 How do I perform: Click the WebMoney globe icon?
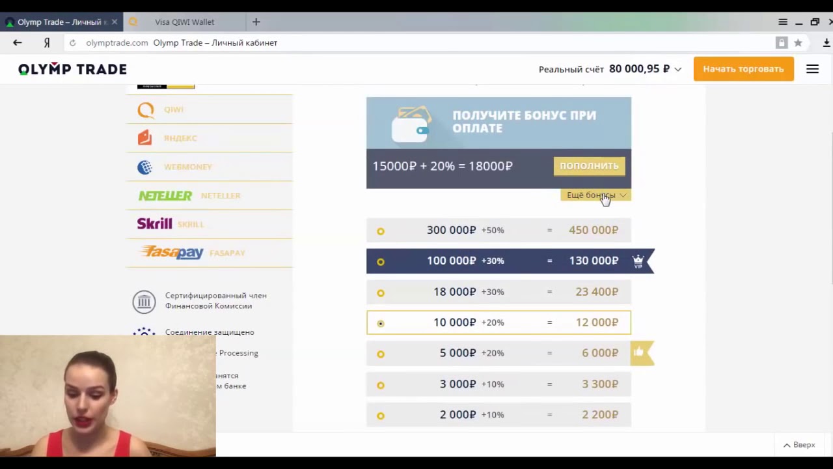pyautogui.click(x=144, y=167)
